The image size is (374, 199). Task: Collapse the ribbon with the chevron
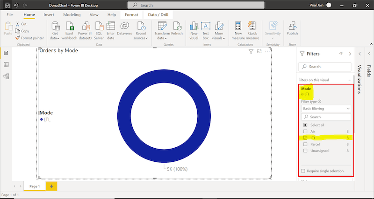pyautogui.click(x=371, y=44)
